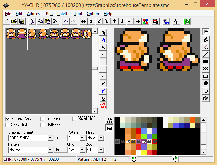217x165 pixels.
Task: Click the Info... button
Action: (60, 138)
